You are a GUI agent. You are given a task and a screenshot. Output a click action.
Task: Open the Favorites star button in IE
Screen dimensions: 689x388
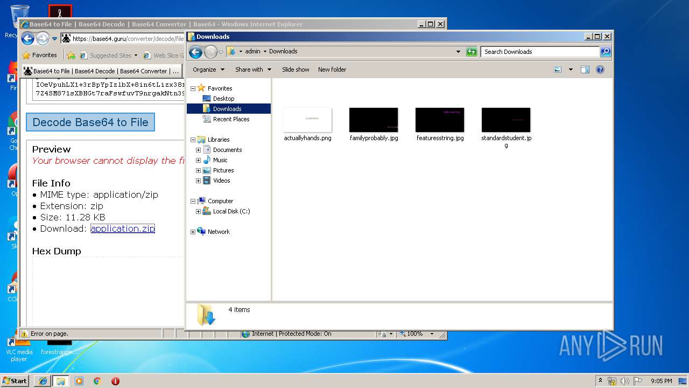coord(39,55)
